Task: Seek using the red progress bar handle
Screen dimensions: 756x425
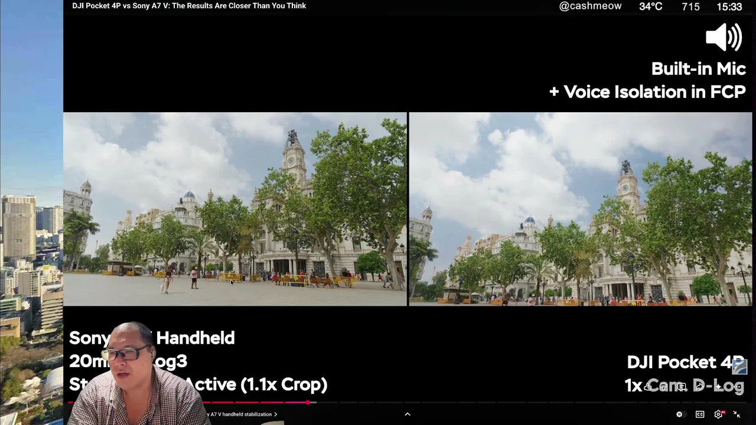Action: pos(308,403)
